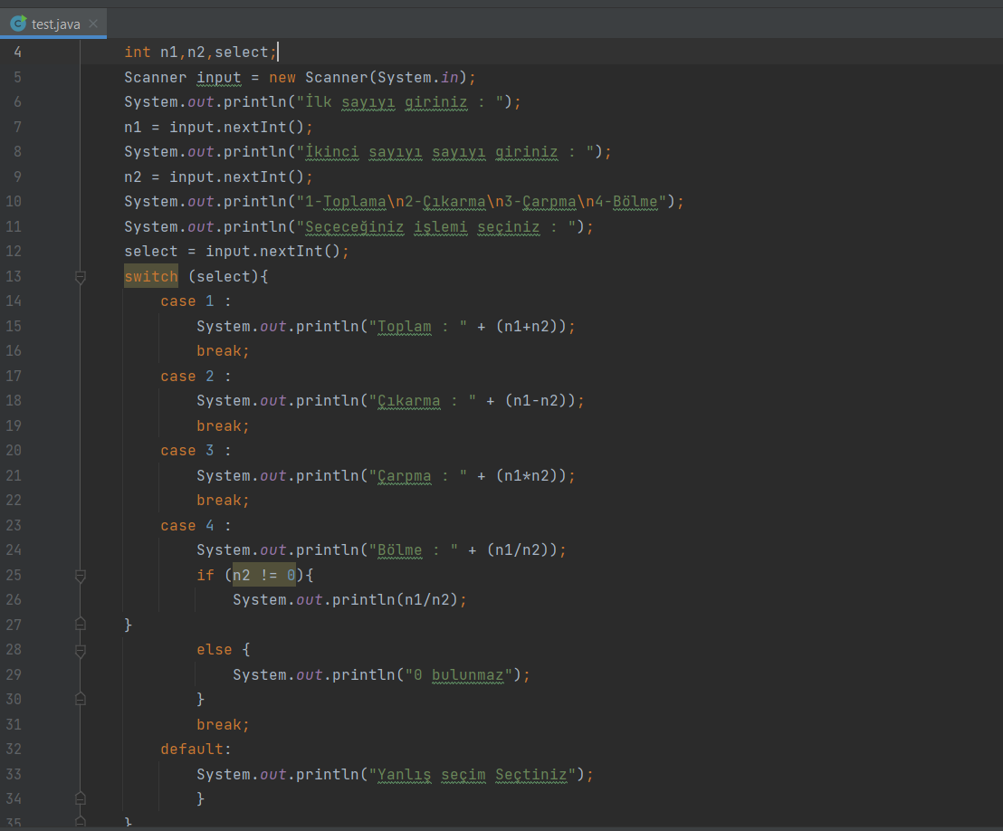Click the fold end marker on line 34
The image size is (1003, 831).
(81, 798)
